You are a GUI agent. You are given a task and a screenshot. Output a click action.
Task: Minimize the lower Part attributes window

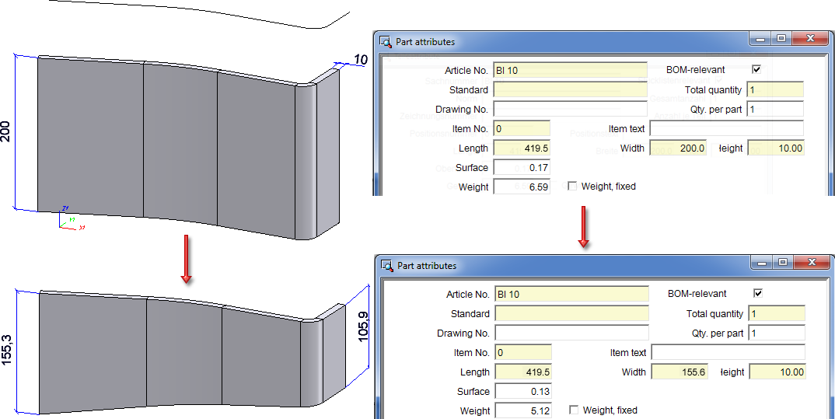coord(762,263)
